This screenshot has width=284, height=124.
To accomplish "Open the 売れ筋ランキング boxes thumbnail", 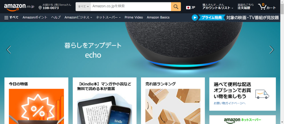I will [x=173, y=107].
